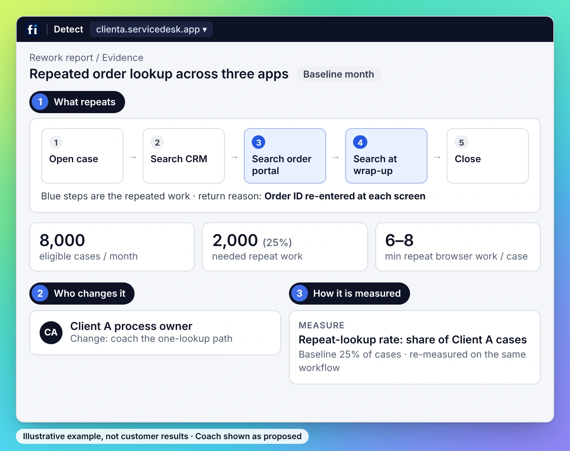Select the Close step card

tap(488, 156)
